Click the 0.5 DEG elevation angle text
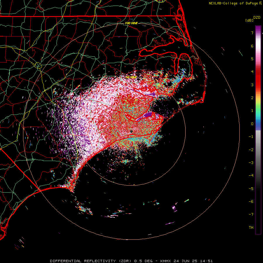The width and height of the screenshot is (263, 263). pos(143,261)
